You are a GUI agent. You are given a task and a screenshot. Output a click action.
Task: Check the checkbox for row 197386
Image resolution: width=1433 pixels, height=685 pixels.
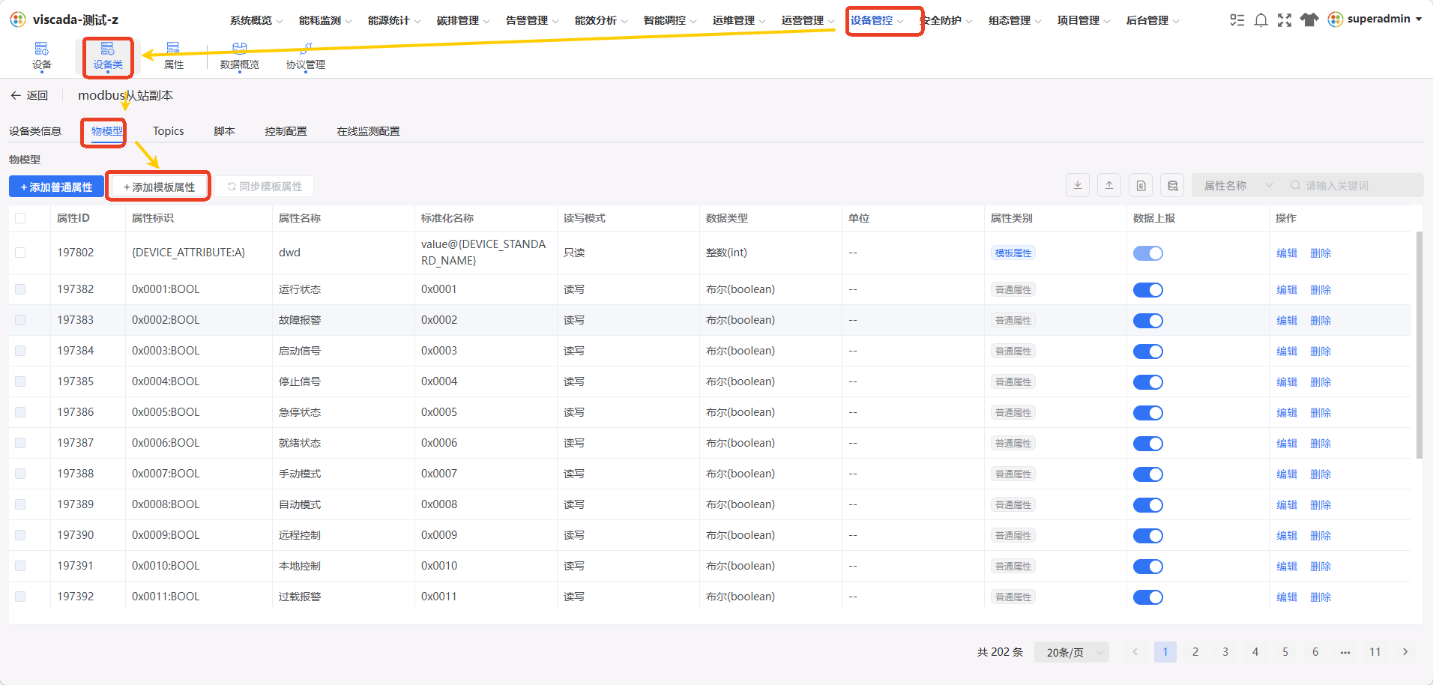(20, 412)
